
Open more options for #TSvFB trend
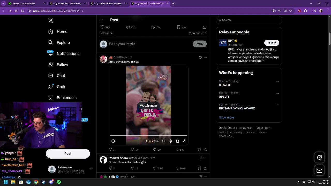tap(277, 82)
